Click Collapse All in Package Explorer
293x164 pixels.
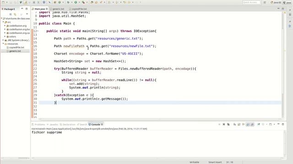click(x=11, y=14)
